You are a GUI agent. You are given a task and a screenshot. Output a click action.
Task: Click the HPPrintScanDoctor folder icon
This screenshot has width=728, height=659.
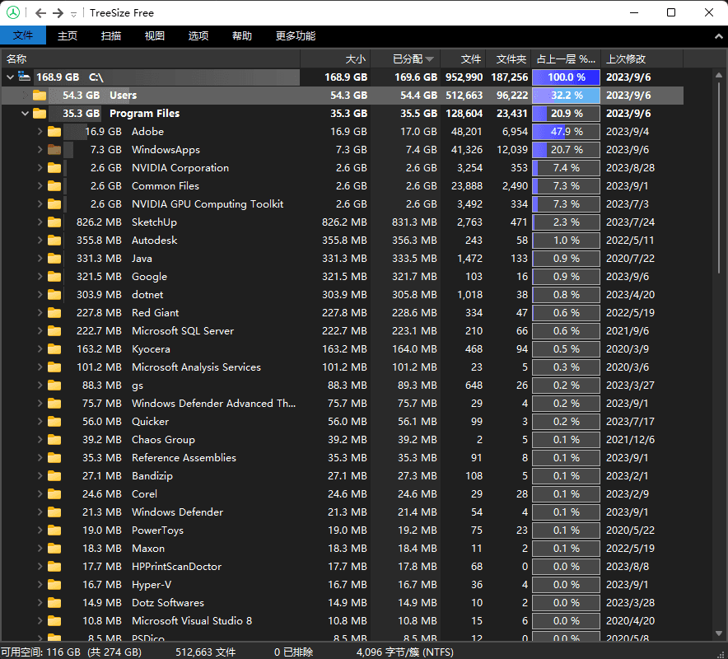point(54,566)
